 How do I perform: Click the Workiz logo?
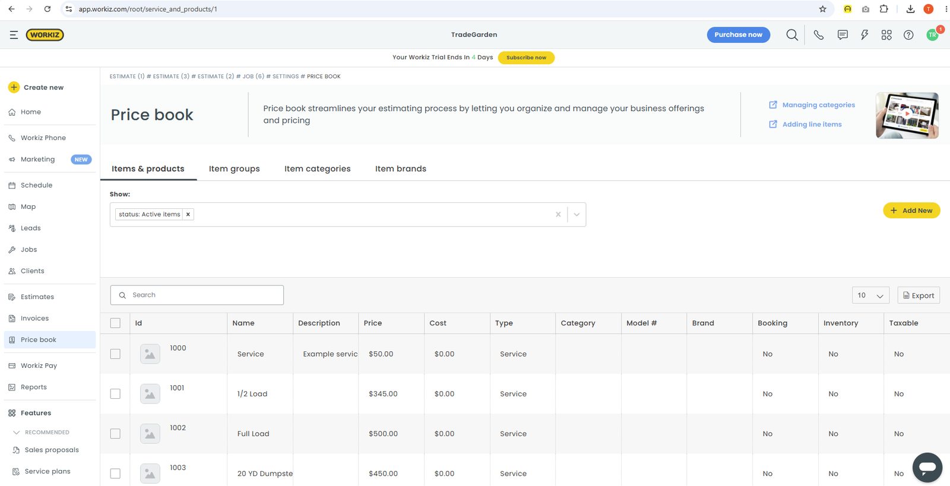[x=45, y=35]
